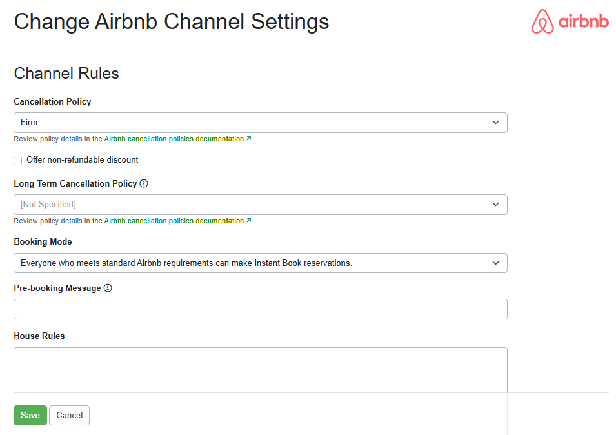Click the 'airbnb' wordmark text at top right
Viewport: 616px width, 435px height.
coord(582,21)
